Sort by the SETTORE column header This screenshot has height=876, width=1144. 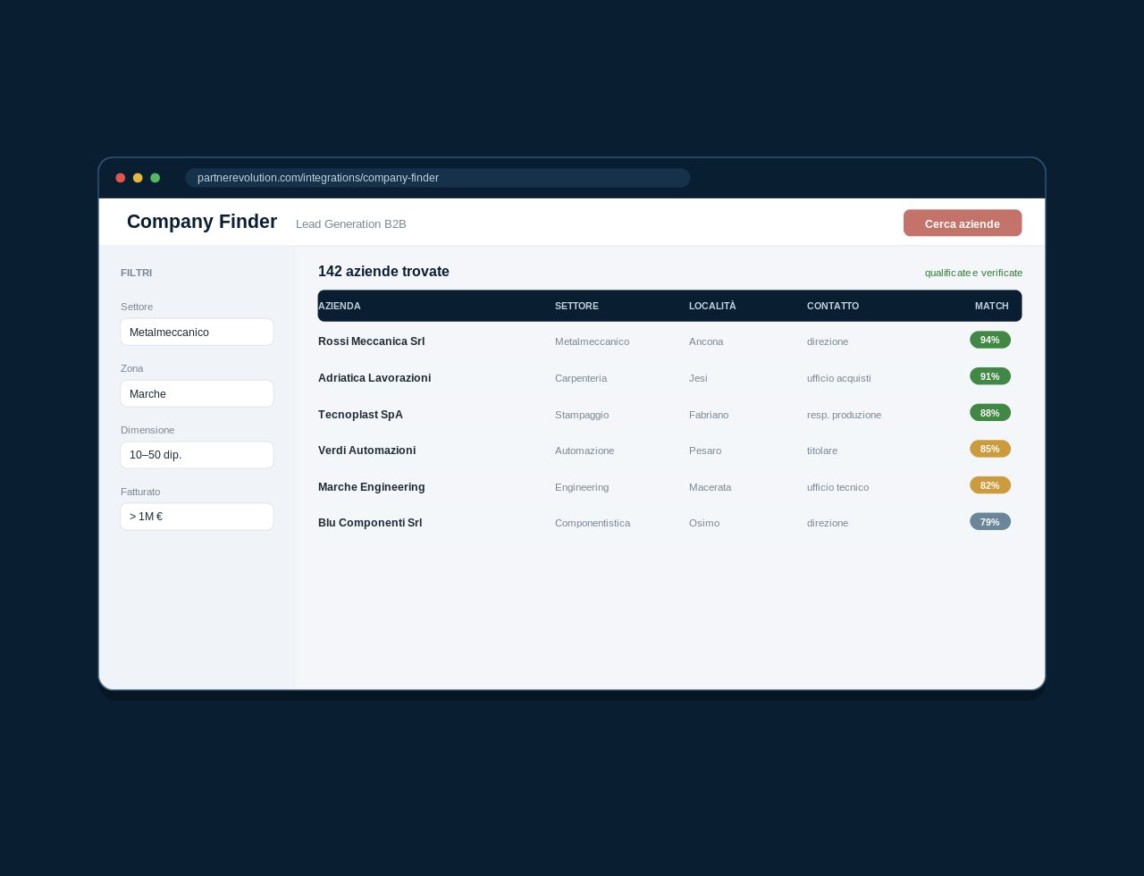pyautogui.click(x=576, y=306)
